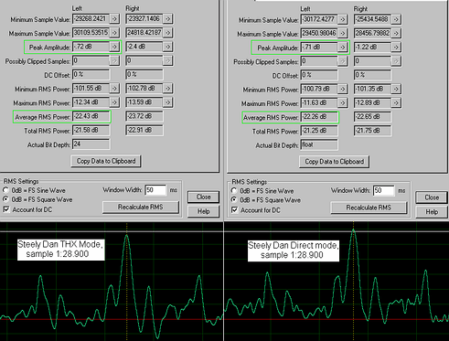Toggle Account for DC checkbox in the THX-side panel

click(6, 209)
